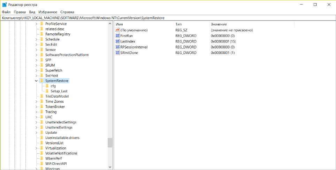Image resolution: width=336 pixels, height=170 pixels.
Task: Select the UnattendedSettings key
Action: click(x=61, y=122)
